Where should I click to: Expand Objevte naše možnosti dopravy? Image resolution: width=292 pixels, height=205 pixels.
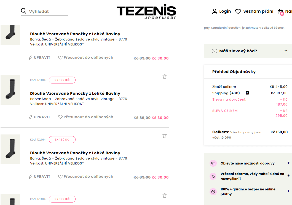[249, 163]
